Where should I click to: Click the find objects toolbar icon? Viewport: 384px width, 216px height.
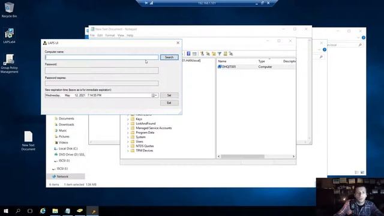225,53
